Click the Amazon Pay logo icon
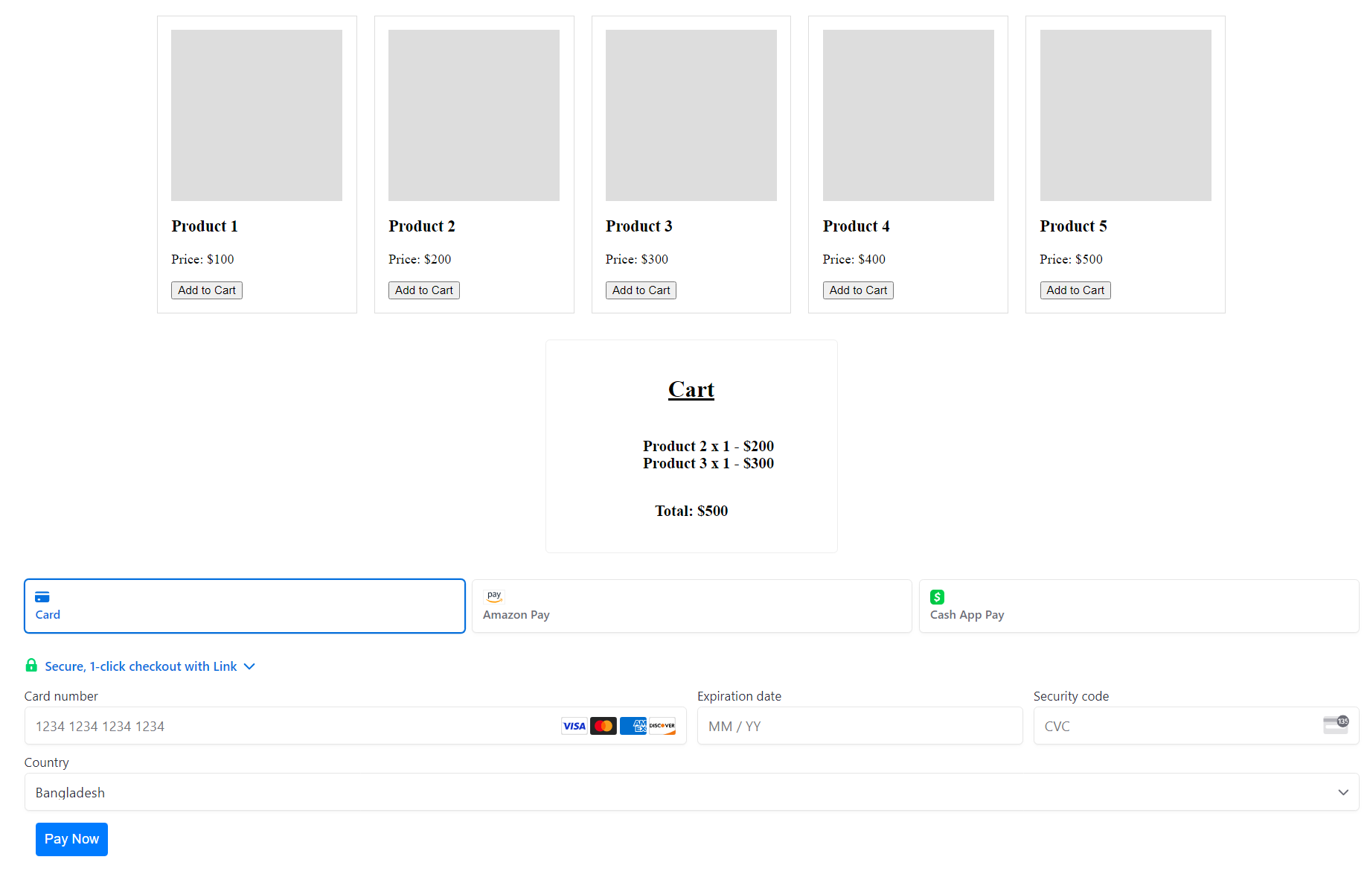 coord(494,596)
